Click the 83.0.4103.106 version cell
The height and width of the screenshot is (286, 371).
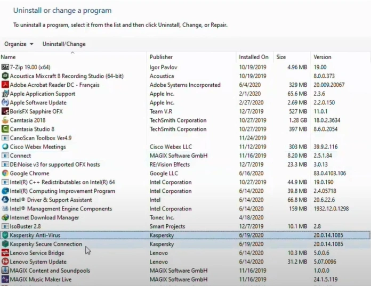(330, 173)
